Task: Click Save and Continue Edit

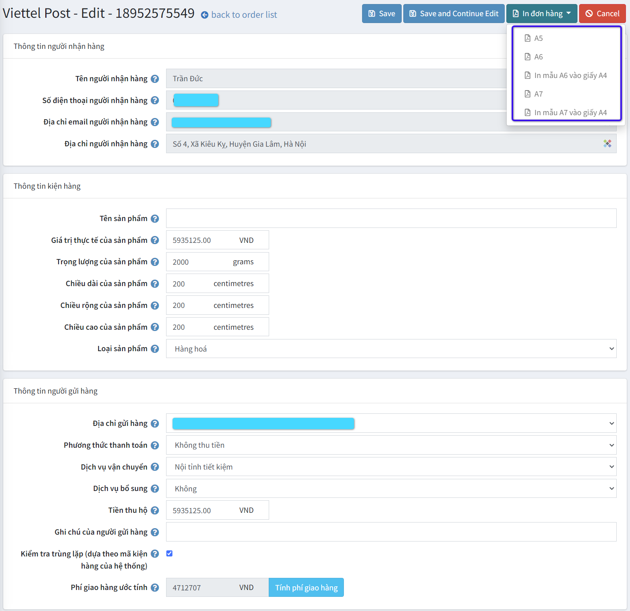Action: [454, 14]
